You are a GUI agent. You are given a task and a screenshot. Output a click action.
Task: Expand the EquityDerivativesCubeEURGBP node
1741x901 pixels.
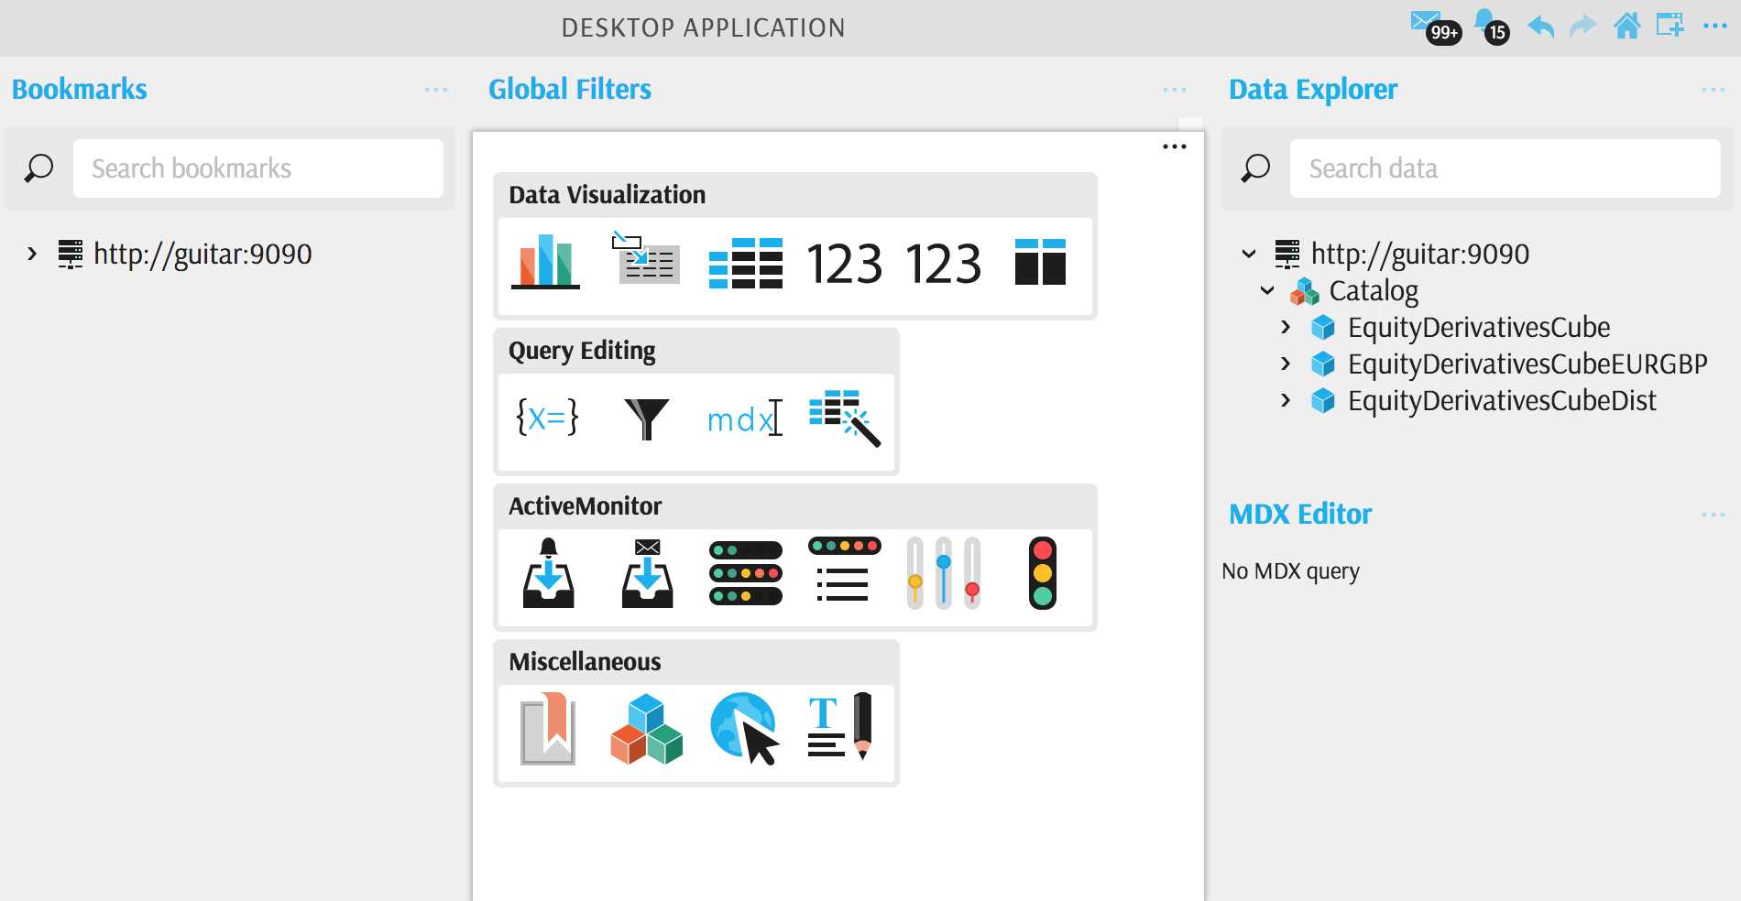[x=1286, y=364]
